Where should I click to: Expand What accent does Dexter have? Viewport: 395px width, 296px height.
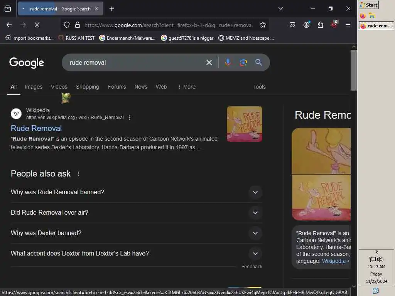click(136, 254)
